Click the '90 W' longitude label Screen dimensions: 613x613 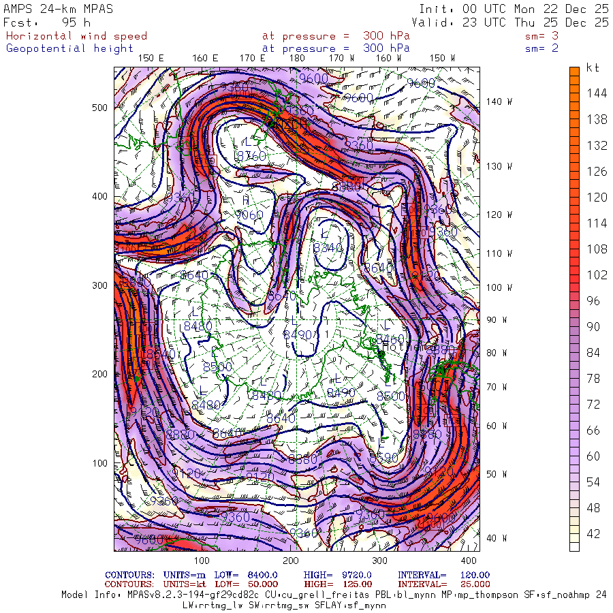(x=497, y=320)
